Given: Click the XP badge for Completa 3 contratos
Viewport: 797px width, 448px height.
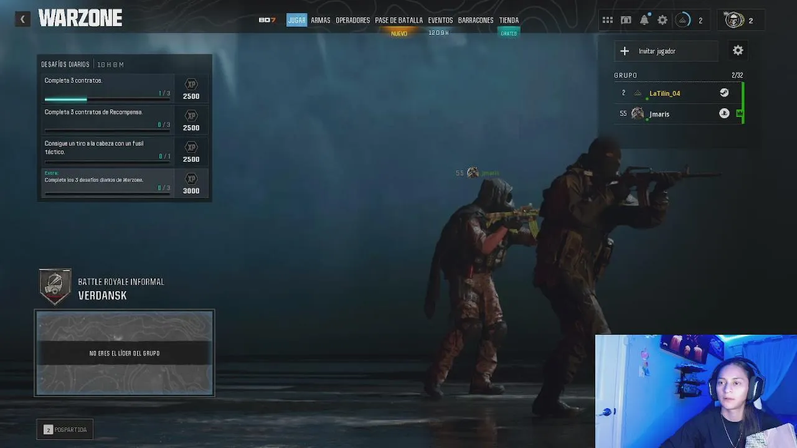Looking at the screenshot, I should point(191,84).
